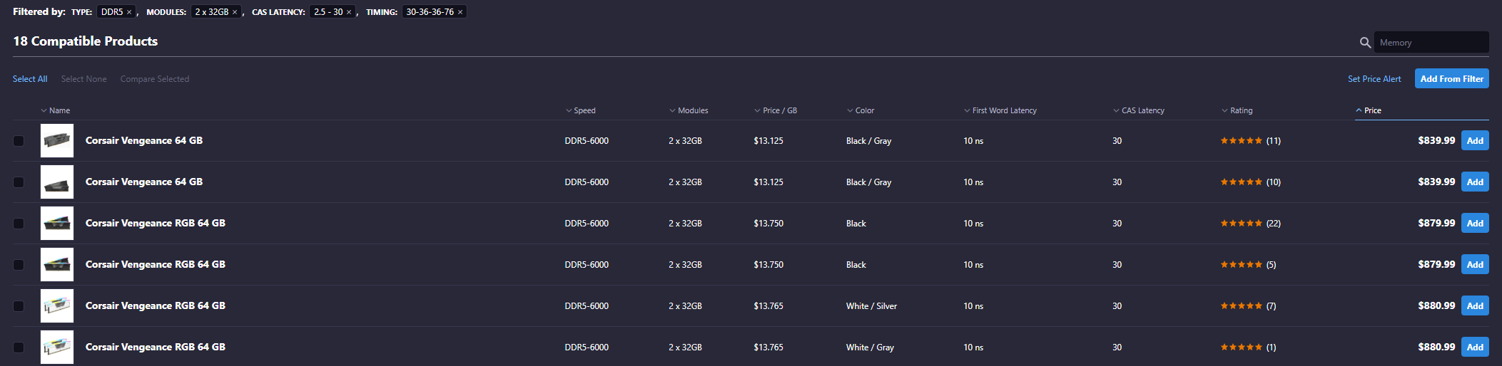Click the magnifier search icon
1502x366 pixels.
pos(1365,43)
